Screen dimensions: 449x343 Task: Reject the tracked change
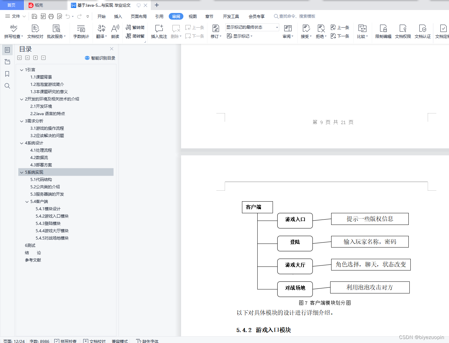pos(321,32)
